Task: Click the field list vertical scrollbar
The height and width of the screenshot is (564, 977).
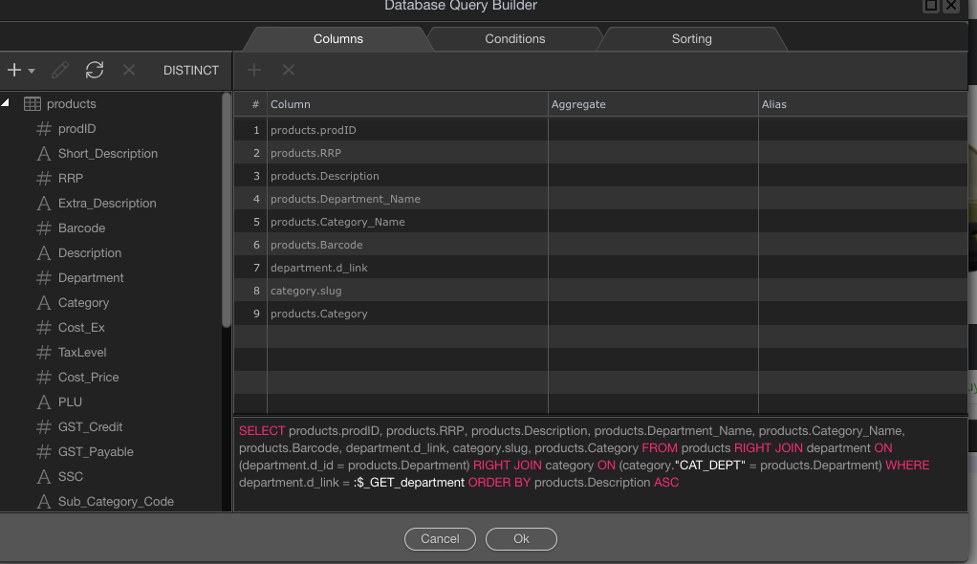Action: pos(227,210)
